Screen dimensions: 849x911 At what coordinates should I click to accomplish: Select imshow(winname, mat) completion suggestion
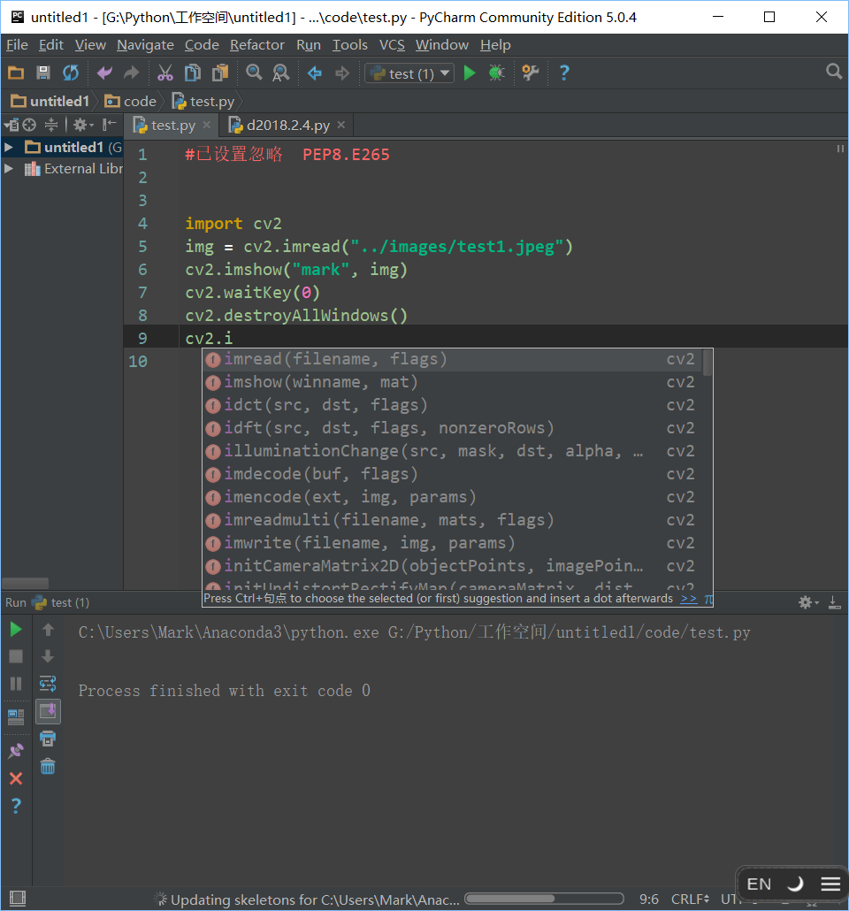(453, 382)
